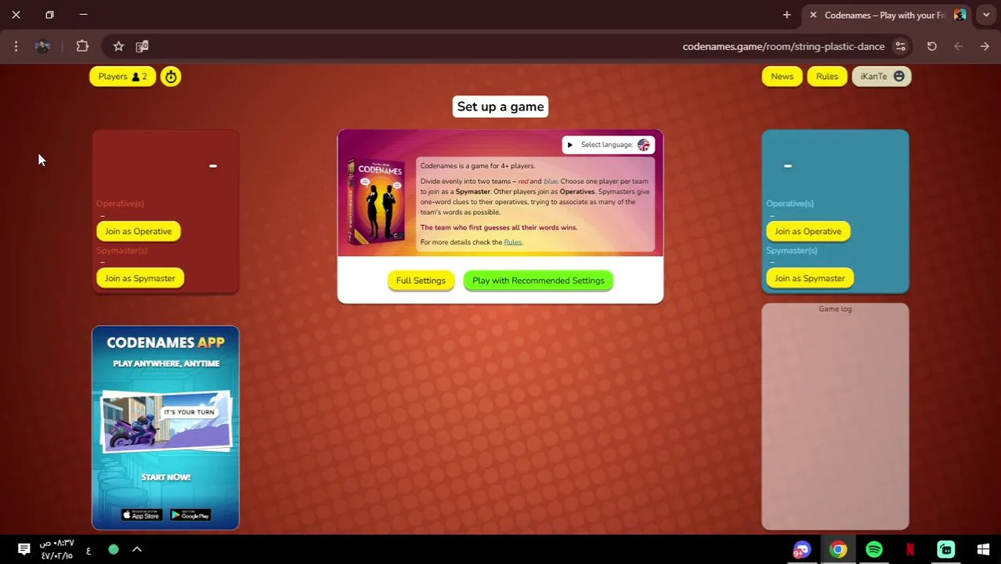The width and height of the screenshot is (1001, 564).
Task: Open the Google Play badge
Action: pyautogui.click(x=190, y=515)
